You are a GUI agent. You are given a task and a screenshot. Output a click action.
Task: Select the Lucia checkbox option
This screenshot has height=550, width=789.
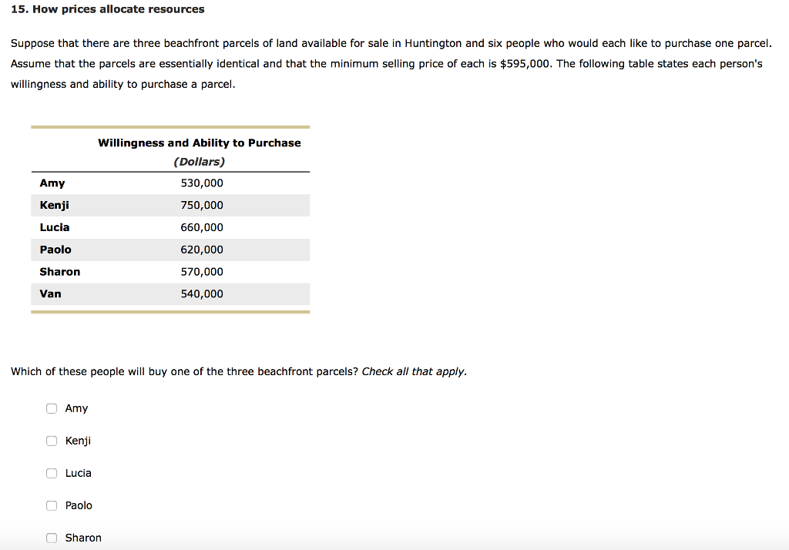pyautogui.click(x=52, y=473)
